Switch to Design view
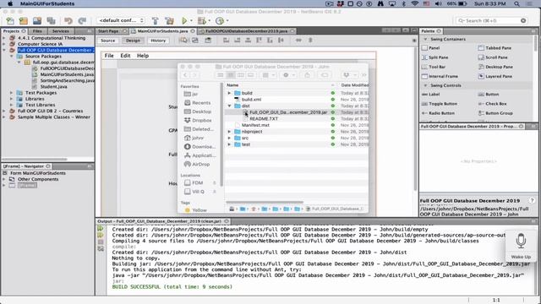The image size is (541, 304). tap(133, 41)
